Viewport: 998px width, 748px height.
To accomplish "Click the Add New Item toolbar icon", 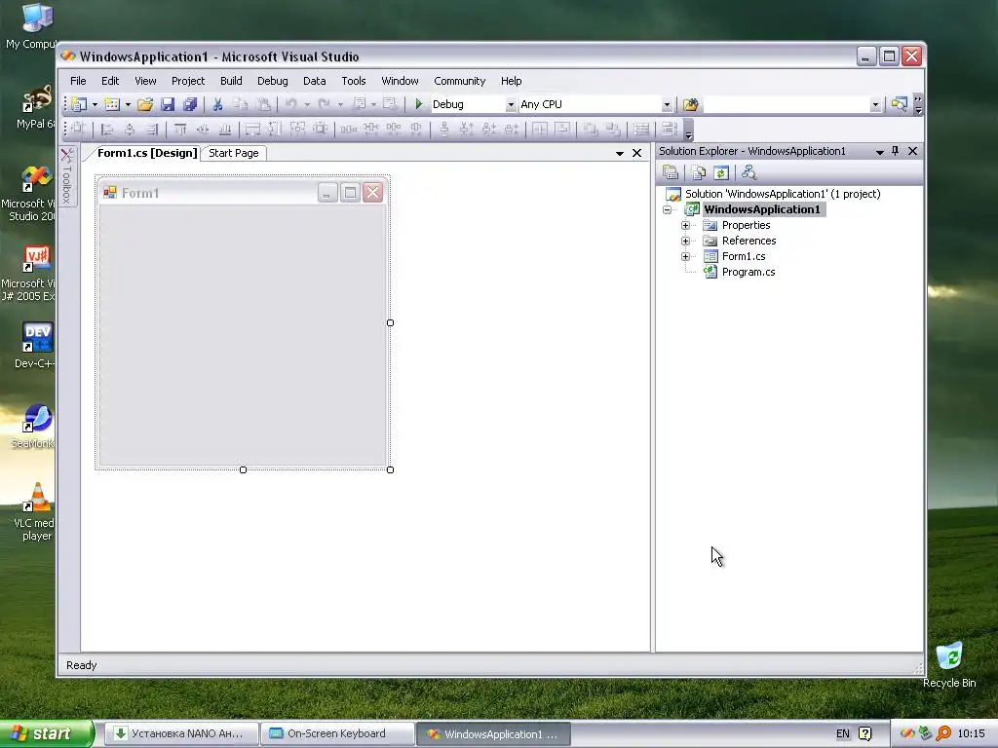I will [x=112, y=104].
